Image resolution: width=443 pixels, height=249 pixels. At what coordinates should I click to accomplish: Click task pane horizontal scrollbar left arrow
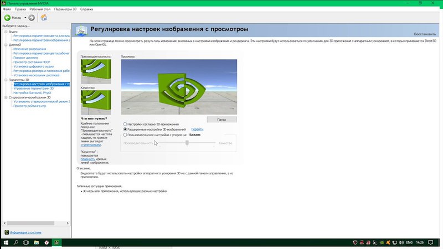coord(4,223)
